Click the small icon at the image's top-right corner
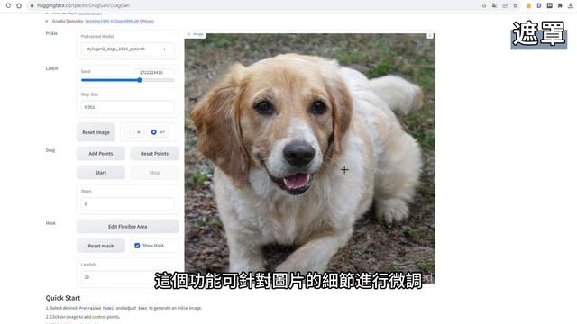The image size is (577, 324). click(429, 36)
